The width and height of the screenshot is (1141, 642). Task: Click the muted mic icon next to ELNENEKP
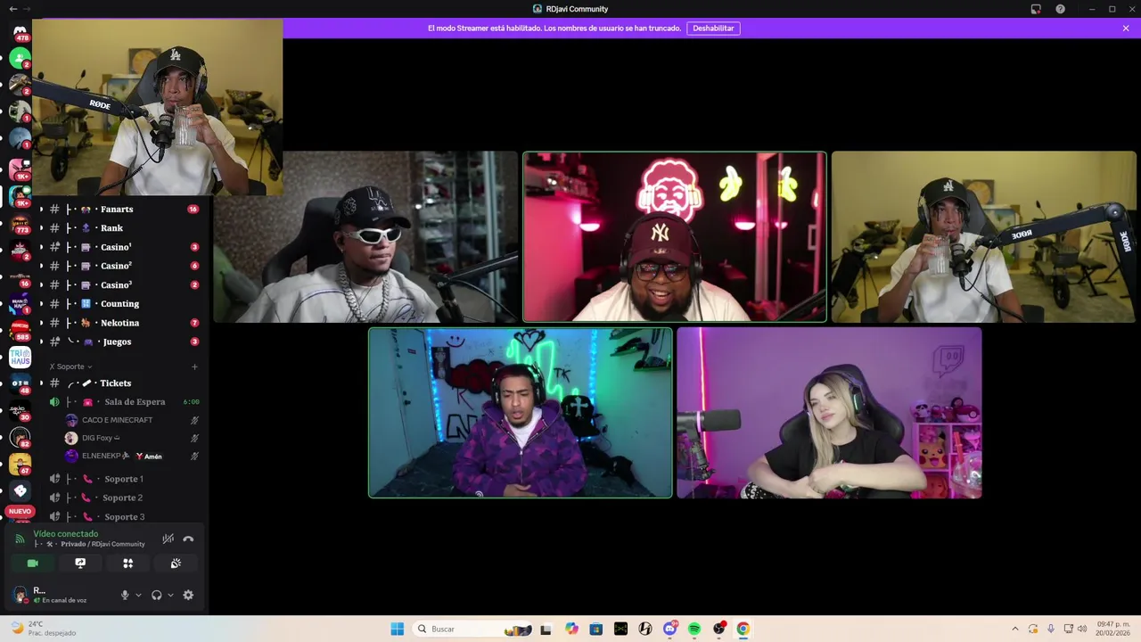pos(194,456)
